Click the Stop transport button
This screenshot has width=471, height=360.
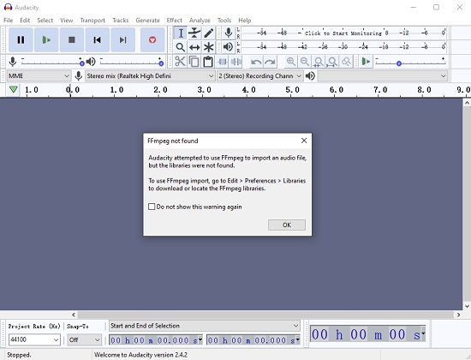pyautogui.click(x=72, y=40)
